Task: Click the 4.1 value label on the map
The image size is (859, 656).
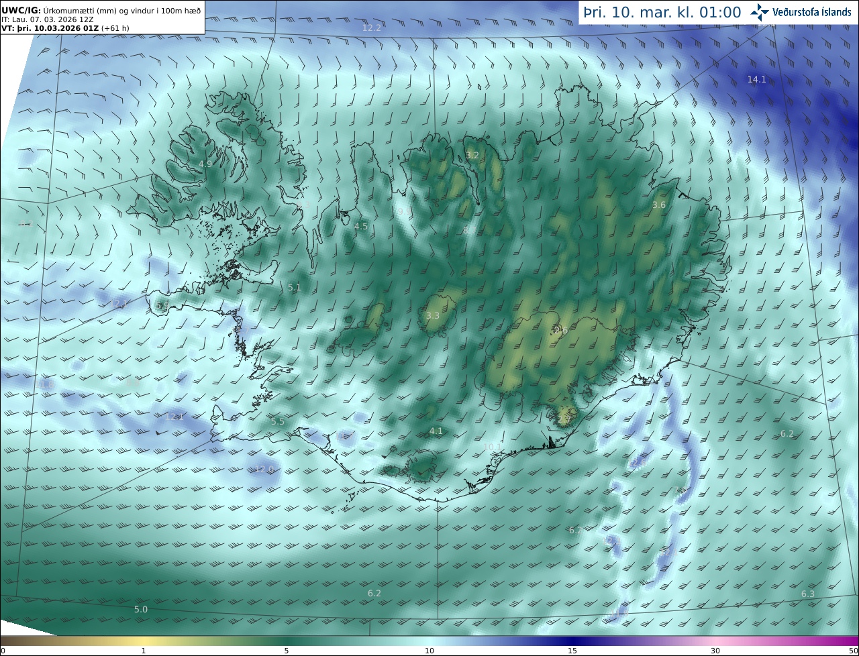Action: [x=436, y=431]
